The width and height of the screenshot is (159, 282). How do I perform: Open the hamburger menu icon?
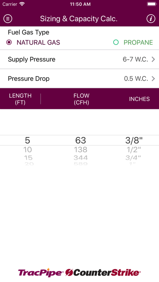pyautogui.click(x=8, y=19)
